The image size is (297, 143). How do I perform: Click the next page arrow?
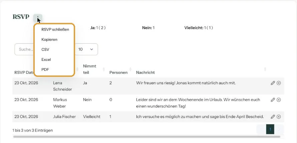point(279,129)
